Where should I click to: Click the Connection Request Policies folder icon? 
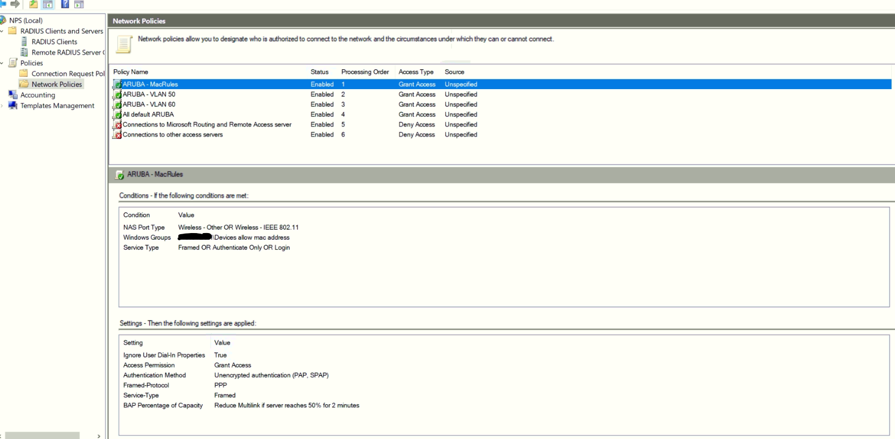[24, 73]
